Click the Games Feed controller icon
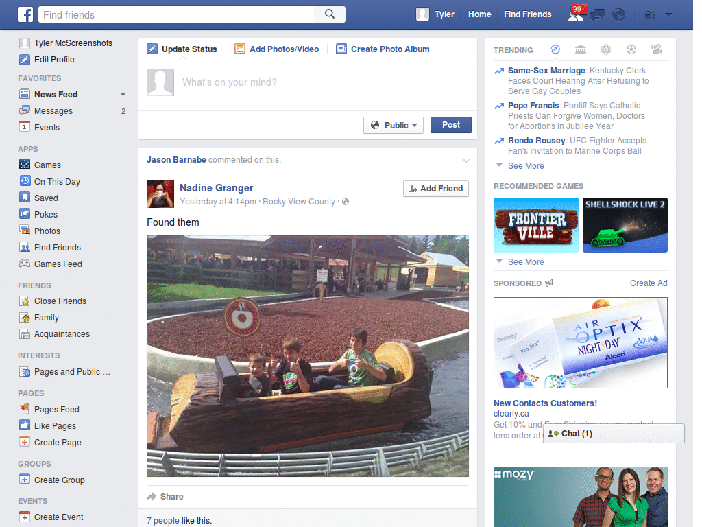 pos(25,263)
